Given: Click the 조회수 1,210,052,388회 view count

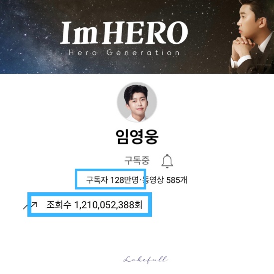Looking at the screenshot, I should (x=94, y=205).
